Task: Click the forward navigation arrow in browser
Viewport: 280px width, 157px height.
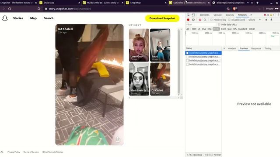Action: 3,9
